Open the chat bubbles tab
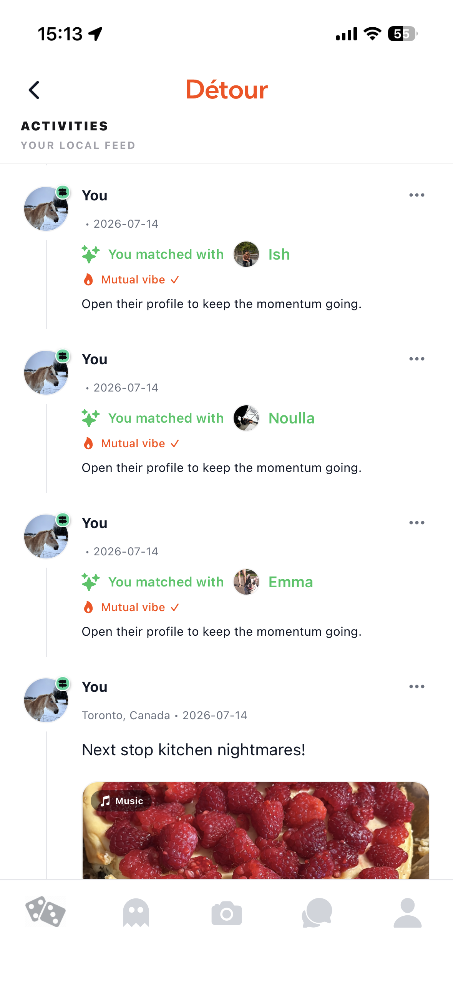 pos(317,913)
